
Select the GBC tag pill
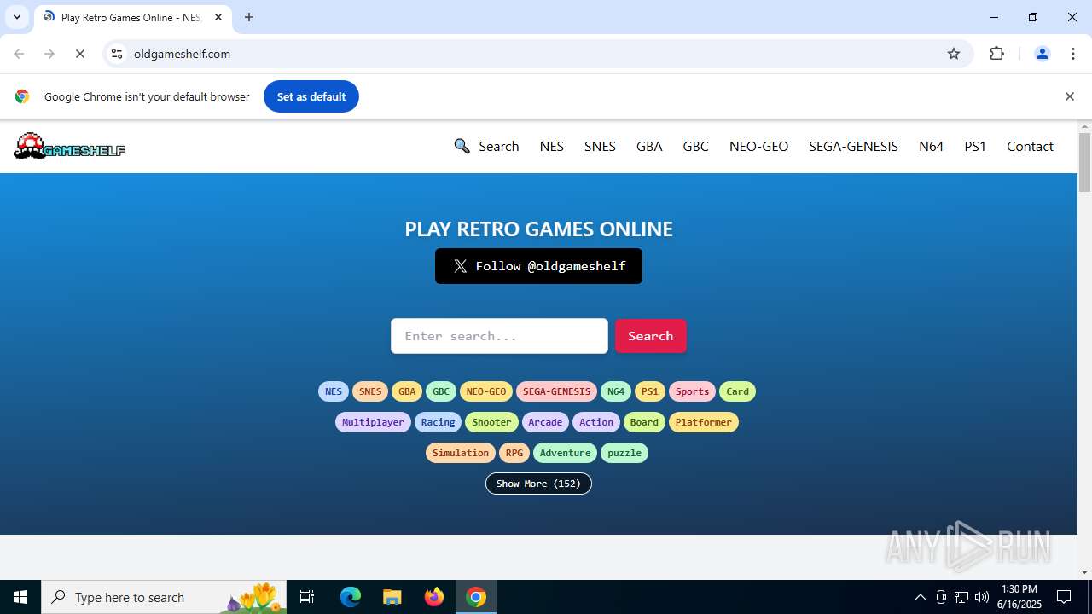(441, 391)
